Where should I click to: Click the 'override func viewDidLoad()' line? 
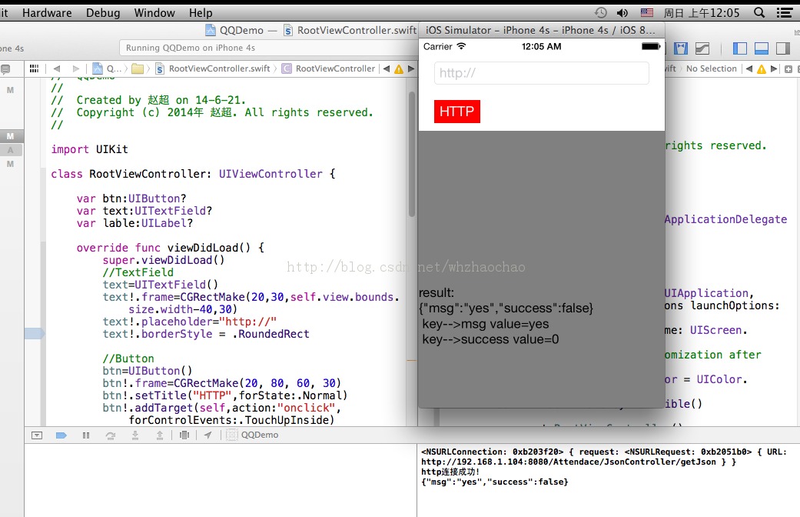[x=171, y=248]
